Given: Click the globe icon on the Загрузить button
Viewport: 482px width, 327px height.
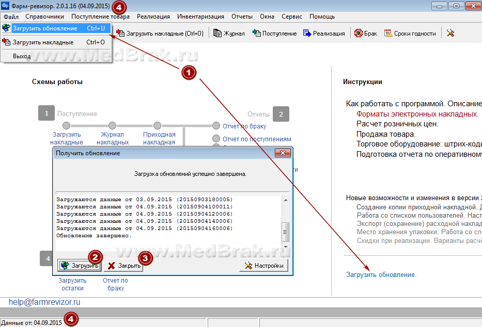Looking at the screenshot, I should (65, 265).
